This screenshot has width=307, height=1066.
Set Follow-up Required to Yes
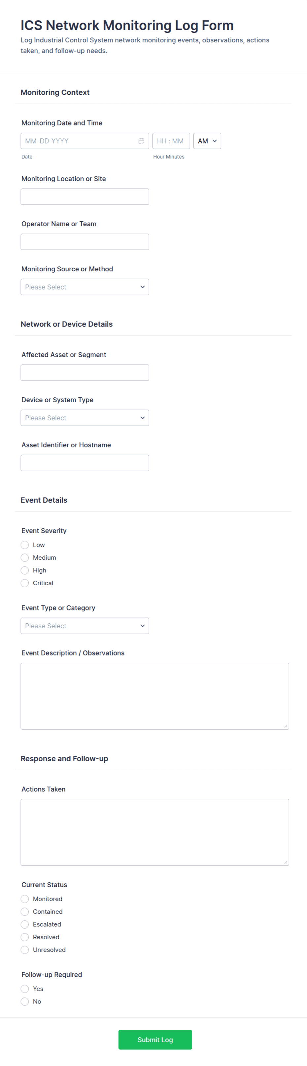point(25,989)
